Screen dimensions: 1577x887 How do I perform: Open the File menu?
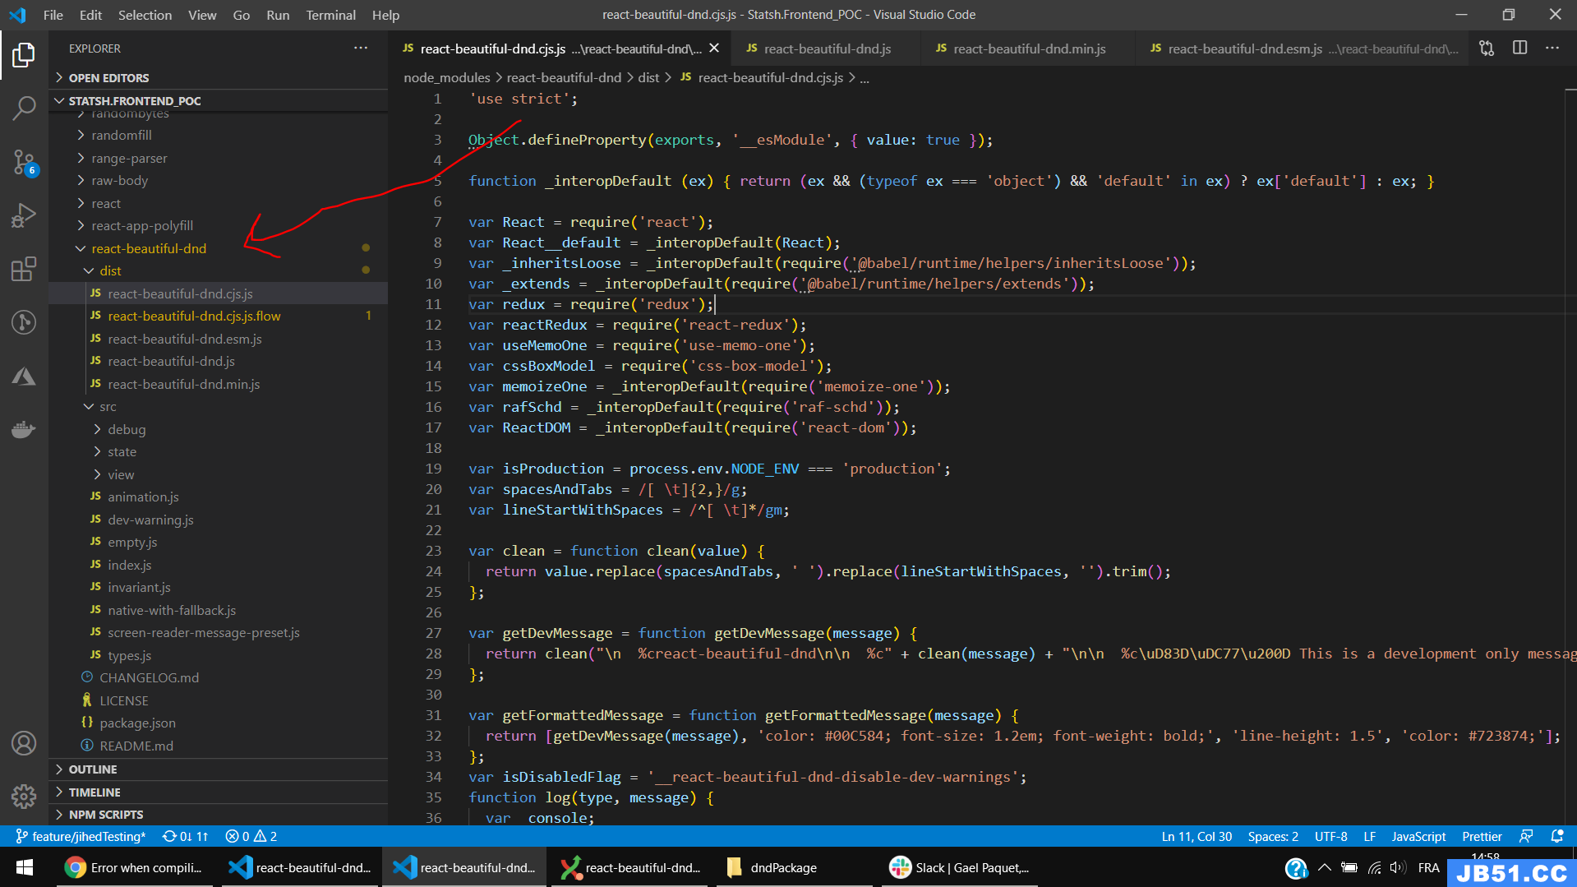click(53, 15)
